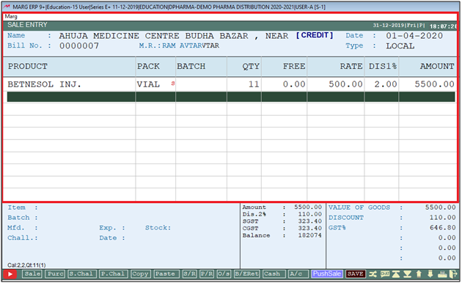Viewport: 462px width, 283px height.
Task: Click the bill number 0000007
Action: tap(79, 46)
